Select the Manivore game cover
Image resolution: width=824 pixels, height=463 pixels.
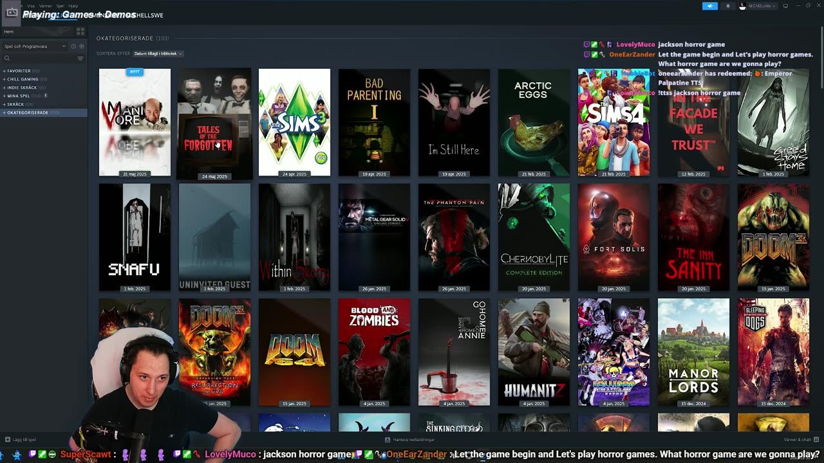[x=135, y=122]
